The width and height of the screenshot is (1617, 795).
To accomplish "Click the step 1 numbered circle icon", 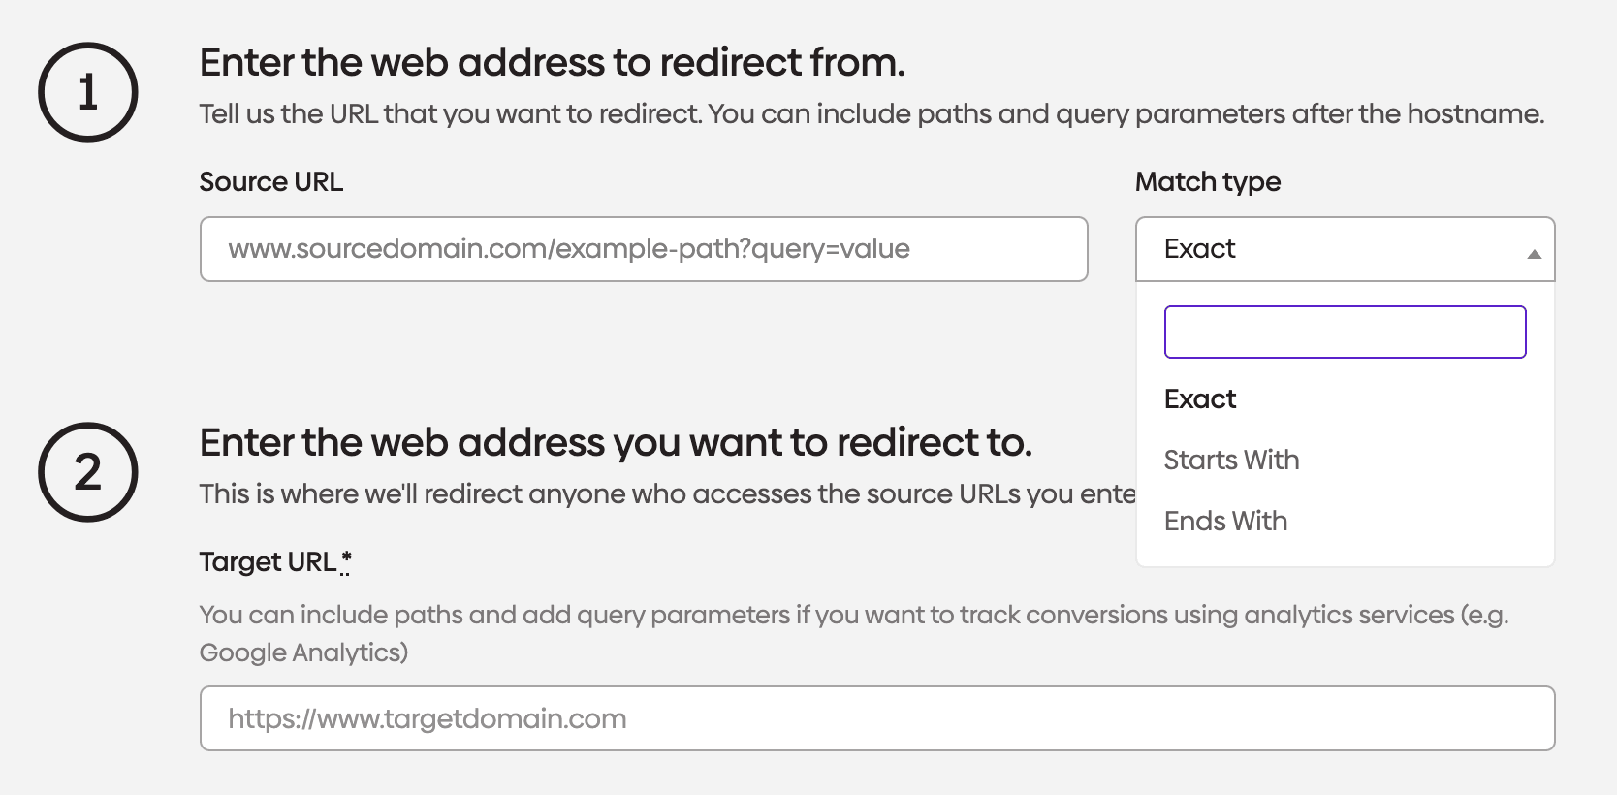I will point(87,91).
